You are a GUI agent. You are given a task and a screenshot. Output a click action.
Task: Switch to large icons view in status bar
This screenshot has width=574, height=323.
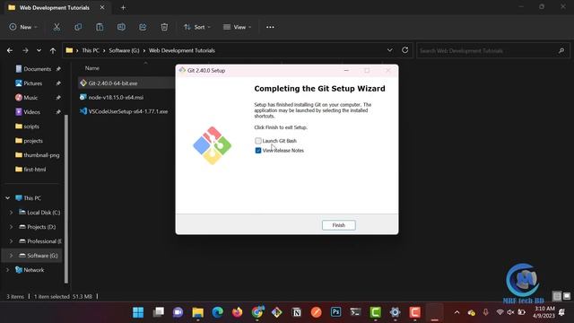tap(567, 296)
